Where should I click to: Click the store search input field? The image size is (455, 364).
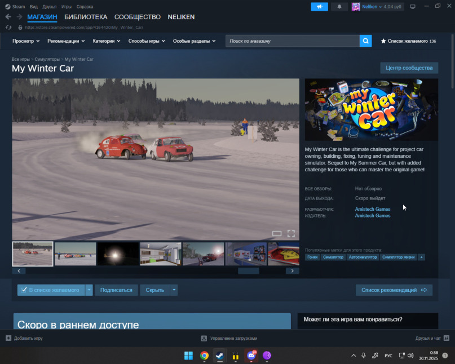point(293,41)
